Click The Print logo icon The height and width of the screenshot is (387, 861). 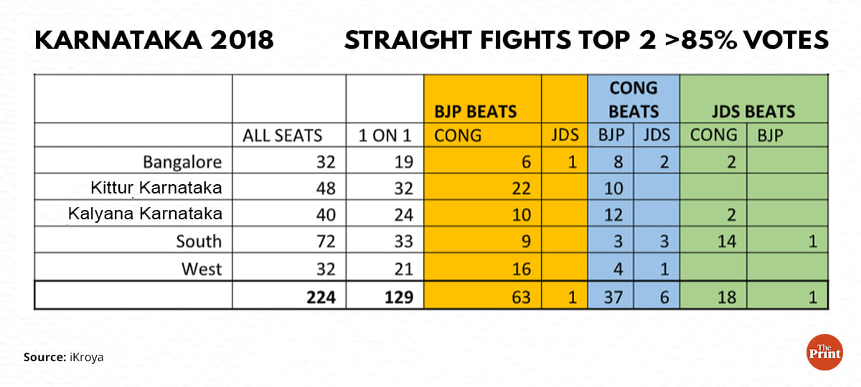(824, 352)
